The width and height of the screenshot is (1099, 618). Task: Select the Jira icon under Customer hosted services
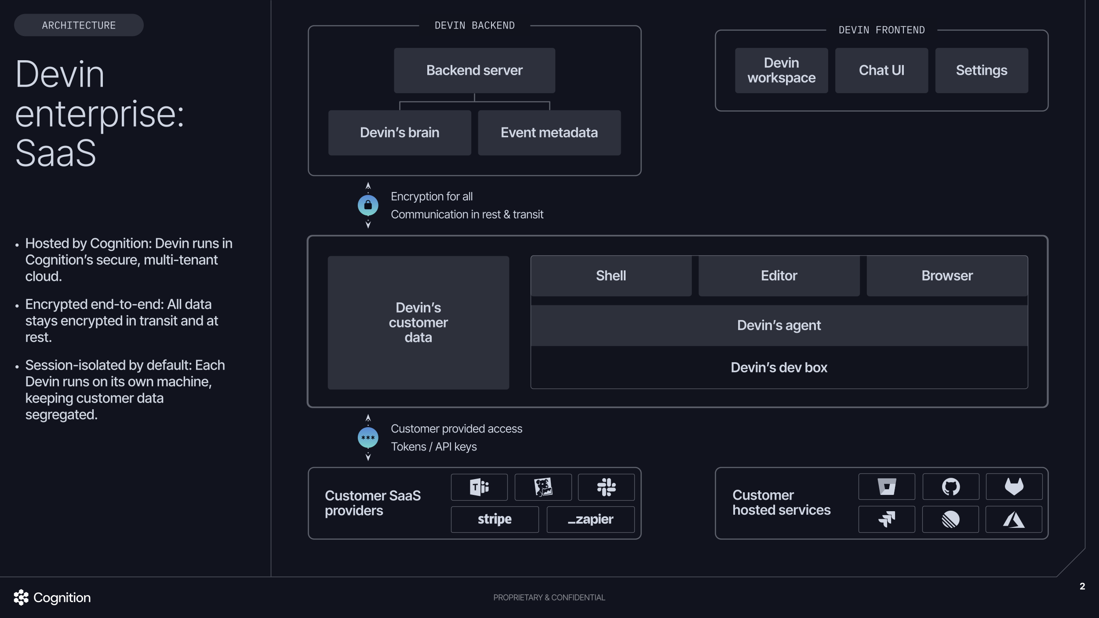click(x=887, y=519)
